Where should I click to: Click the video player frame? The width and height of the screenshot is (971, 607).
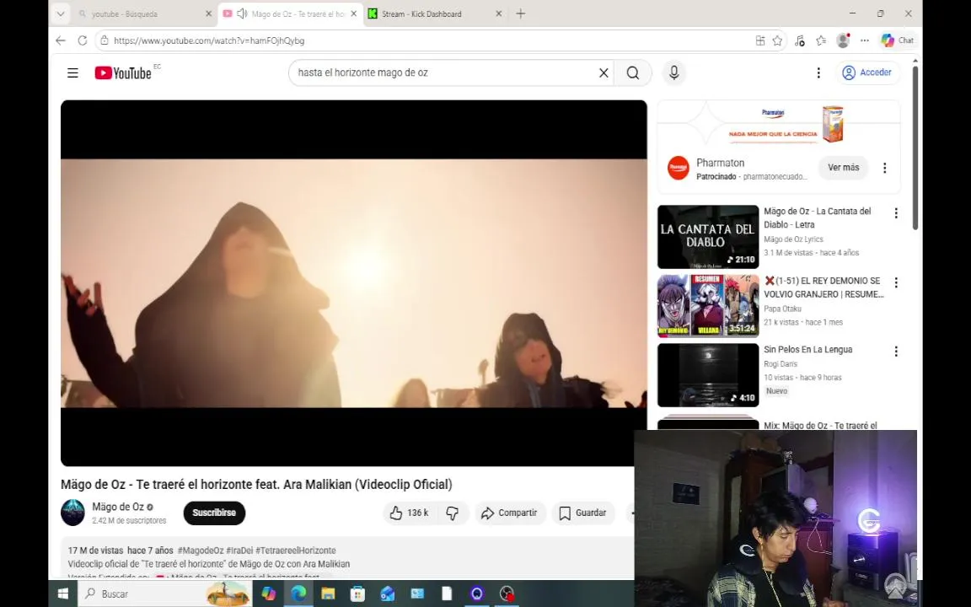tap(354, 283)
